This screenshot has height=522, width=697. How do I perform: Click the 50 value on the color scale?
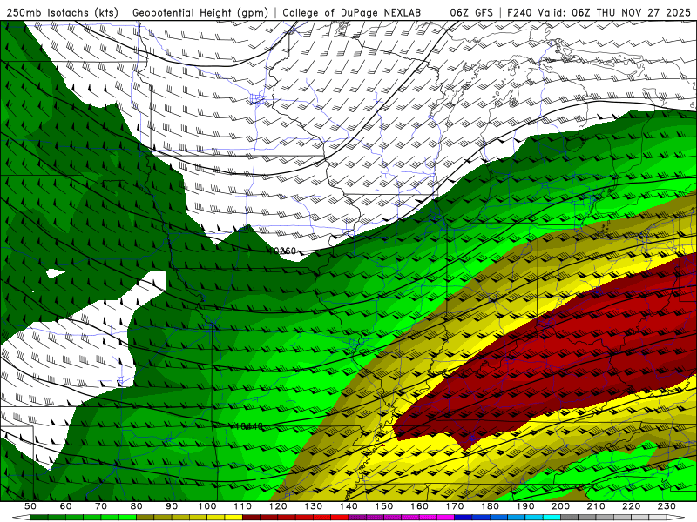(x=30, y=506)
